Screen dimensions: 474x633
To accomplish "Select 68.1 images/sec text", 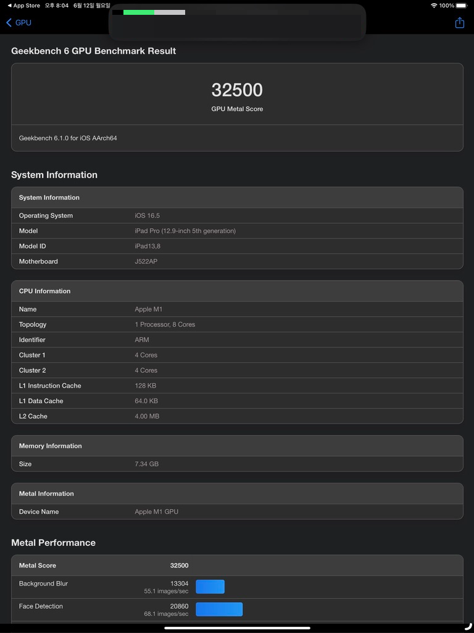I will [x=166, y=614].
